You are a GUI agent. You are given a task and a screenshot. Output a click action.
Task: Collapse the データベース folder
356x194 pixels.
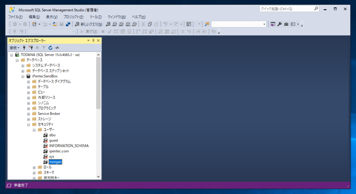tap(17, 60)
